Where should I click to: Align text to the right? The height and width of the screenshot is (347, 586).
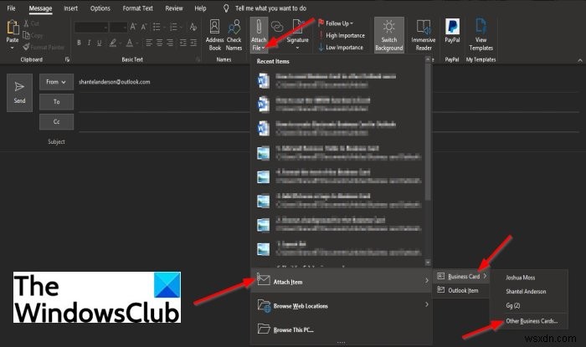[170, 43]
